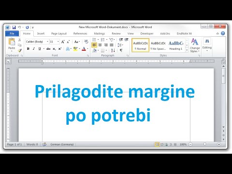Viewport: 232px width, 174px height.
Task: Click the Sort A-Z icon
Action: pos(113,51)
